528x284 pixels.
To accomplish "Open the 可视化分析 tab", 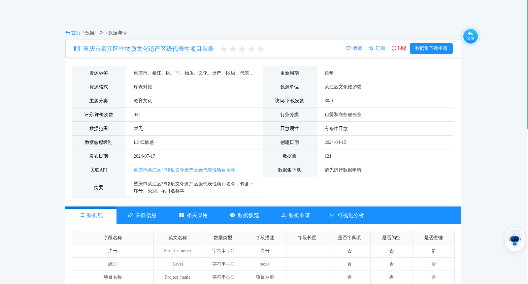I will [x=347, y=215].
